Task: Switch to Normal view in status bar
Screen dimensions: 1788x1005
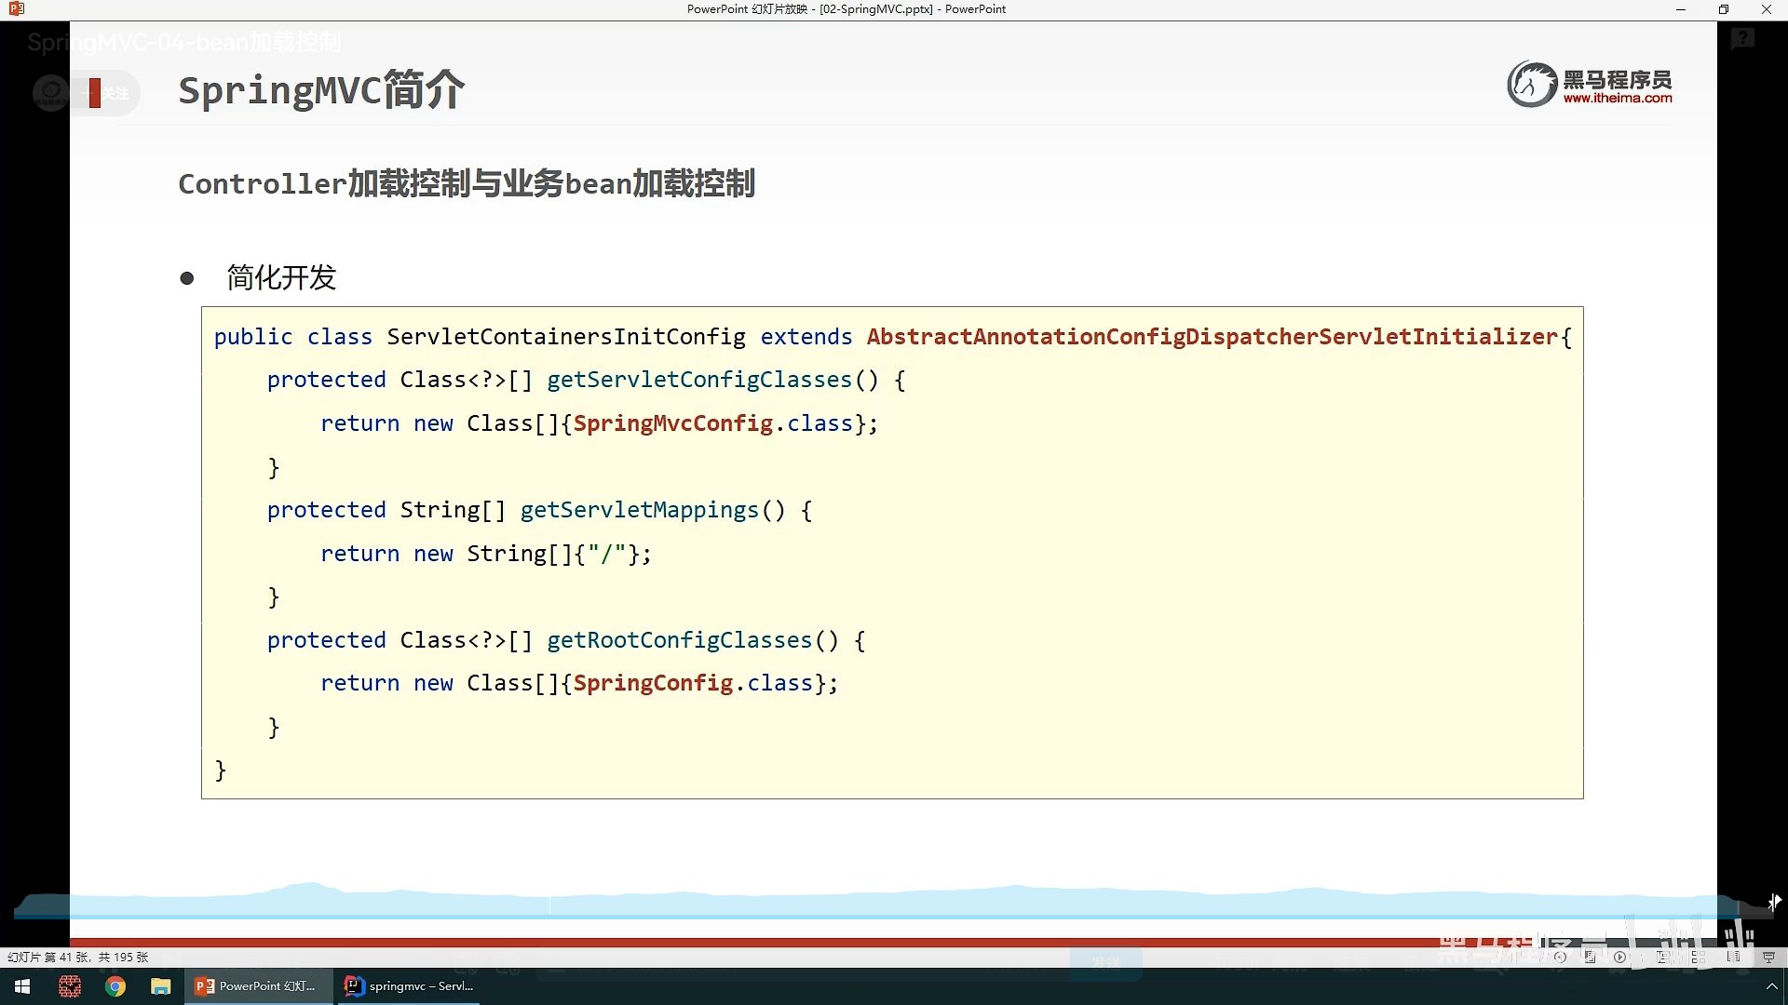Action: click(1662, 957)
